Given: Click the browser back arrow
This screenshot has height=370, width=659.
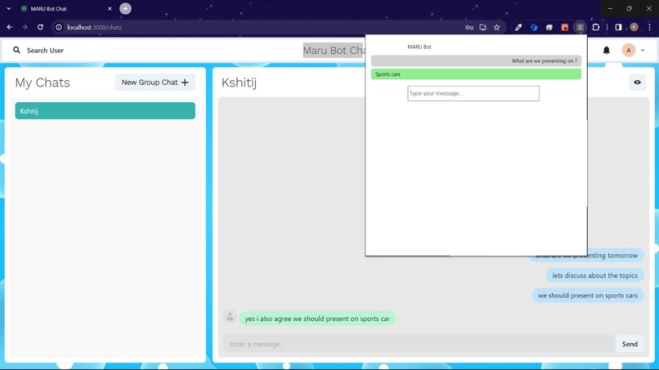Looking at the screenshot, I should [10, 27].
